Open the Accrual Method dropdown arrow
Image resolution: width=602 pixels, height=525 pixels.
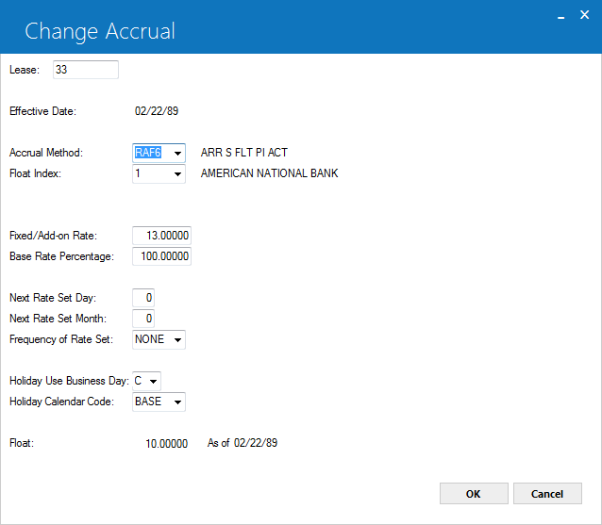point(177,153)
